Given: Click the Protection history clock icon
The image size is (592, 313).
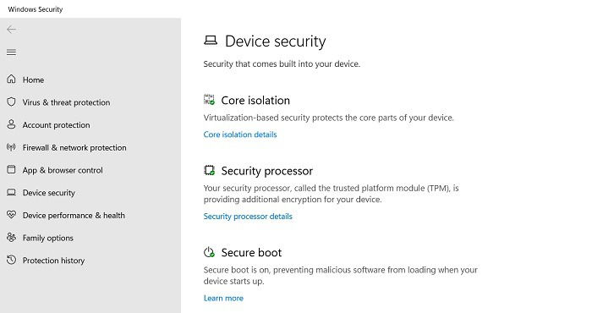Looking at the screenshot, I should coord(11,260).
